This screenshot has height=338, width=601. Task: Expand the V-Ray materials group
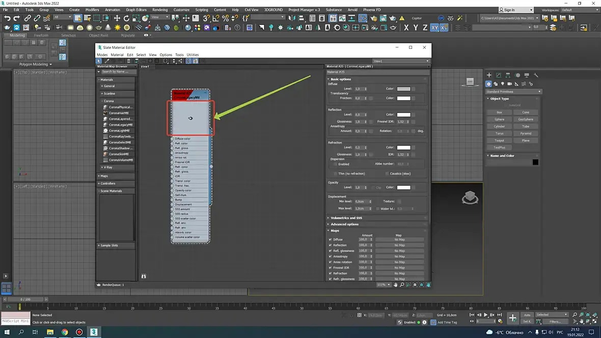pyautogui.click(x=107, y=167)
